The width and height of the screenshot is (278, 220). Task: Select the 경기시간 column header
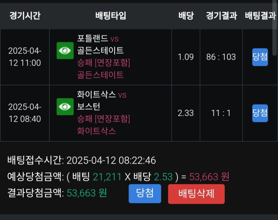coord(25,16)
